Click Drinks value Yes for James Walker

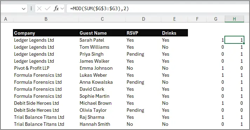(x=174, y=61)
